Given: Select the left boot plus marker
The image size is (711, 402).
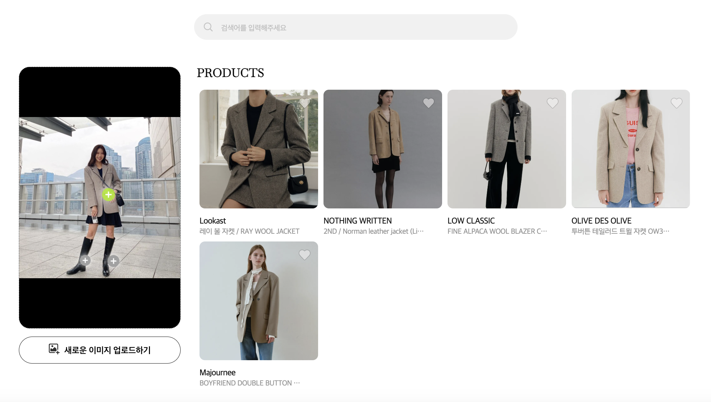Looking at the screenshot, I should coord(85,260).
